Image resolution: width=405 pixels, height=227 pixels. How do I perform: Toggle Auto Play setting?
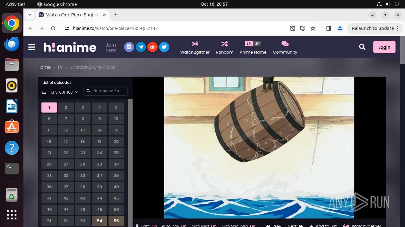[x=174, y=225]
